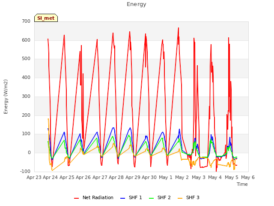Click the 100 y-axis tick label
The image size is (274, 206).
(26, 134)
